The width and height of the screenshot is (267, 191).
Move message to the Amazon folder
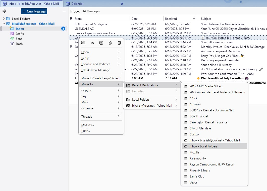tap(214, 104)
